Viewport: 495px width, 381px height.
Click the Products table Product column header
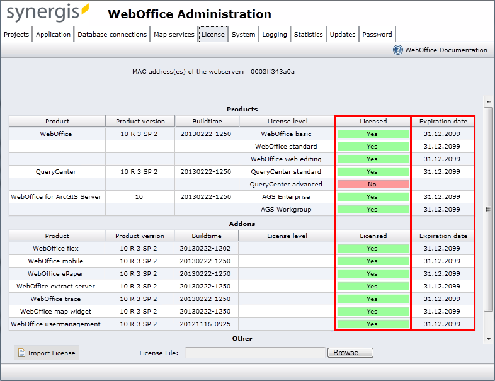(57, 121)
